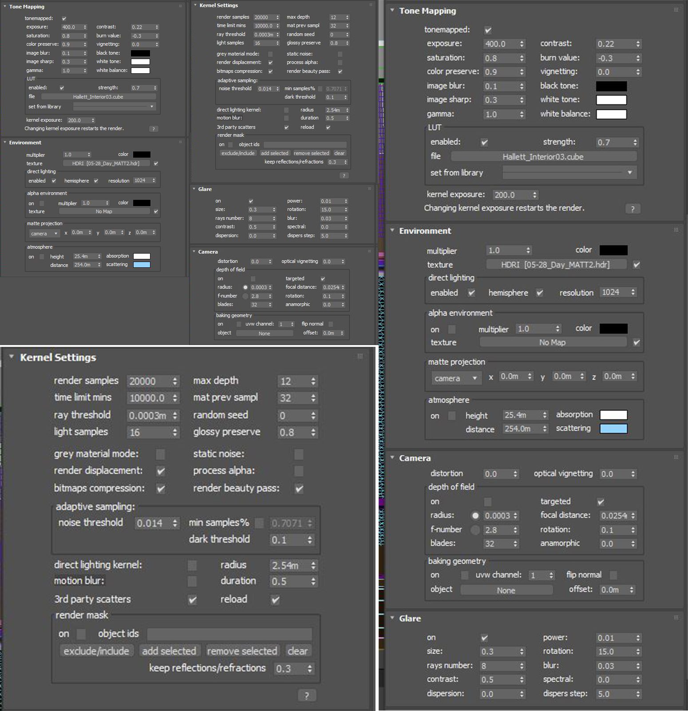688x711 pixels.
Task: Enable grey material mode in enlarged Kernel Settings
Action: point(161,454)
